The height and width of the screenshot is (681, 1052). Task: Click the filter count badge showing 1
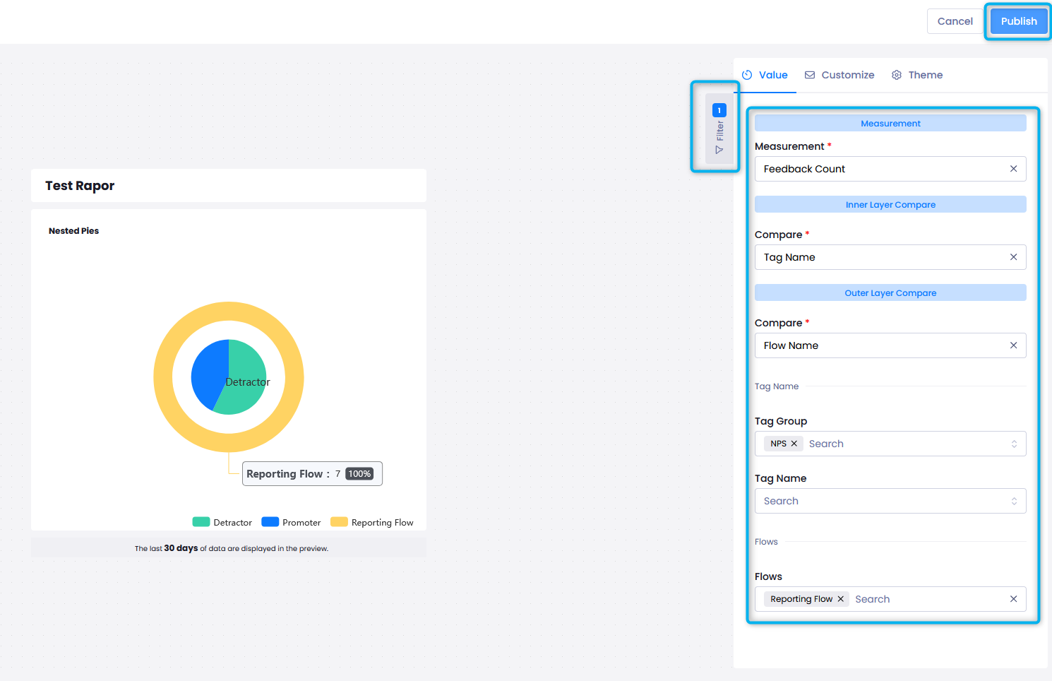pos(719,110)
